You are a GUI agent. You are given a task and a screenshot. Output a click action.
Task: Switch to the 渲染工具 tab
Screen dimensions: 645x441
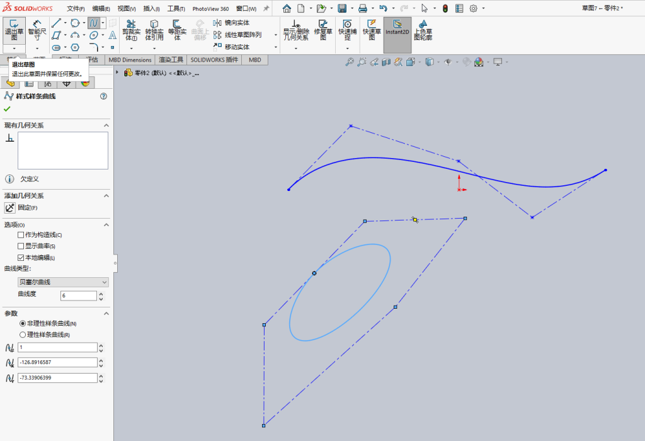[171, 60]
